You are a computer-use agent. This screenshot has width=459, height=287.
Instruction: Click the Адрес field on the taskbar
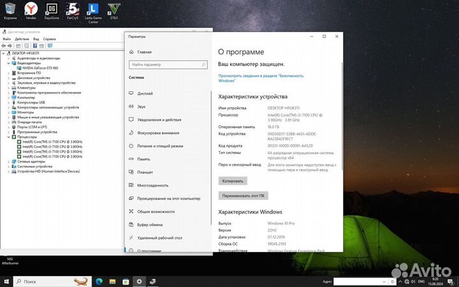[x=362, y=281]
